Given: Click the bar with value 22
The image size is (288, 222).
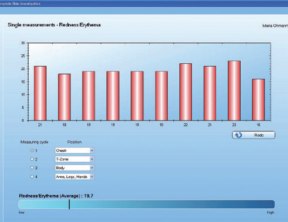Looking at the screenshot, I should click(x=186, y=92).
